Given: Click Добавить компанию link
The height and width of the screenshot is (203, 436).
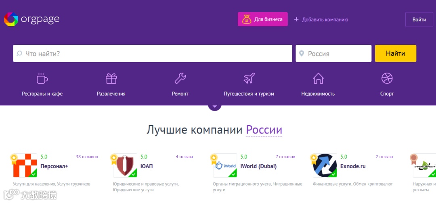Looking at the screenshot, I should (325, 20).
